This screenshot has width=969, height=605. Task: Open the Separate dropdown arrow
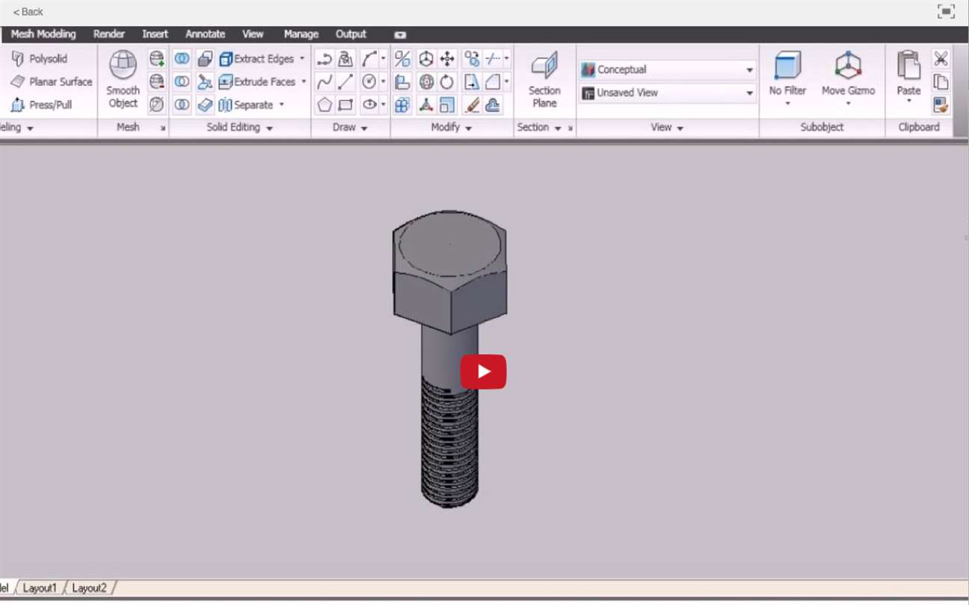point(281,105)
